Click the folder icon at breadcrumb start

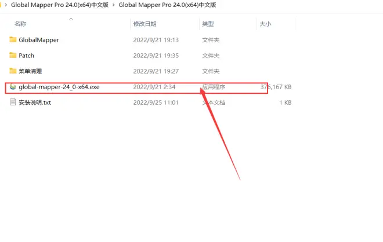point(1,4)
